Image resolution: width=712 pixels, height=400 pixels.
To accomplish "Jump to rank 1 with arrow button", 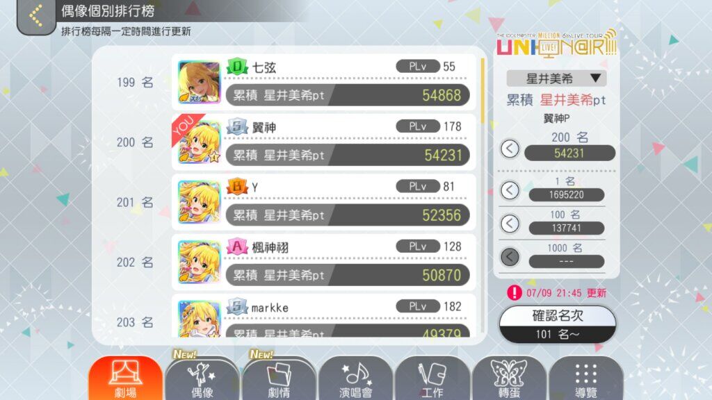I will point(510,190).
